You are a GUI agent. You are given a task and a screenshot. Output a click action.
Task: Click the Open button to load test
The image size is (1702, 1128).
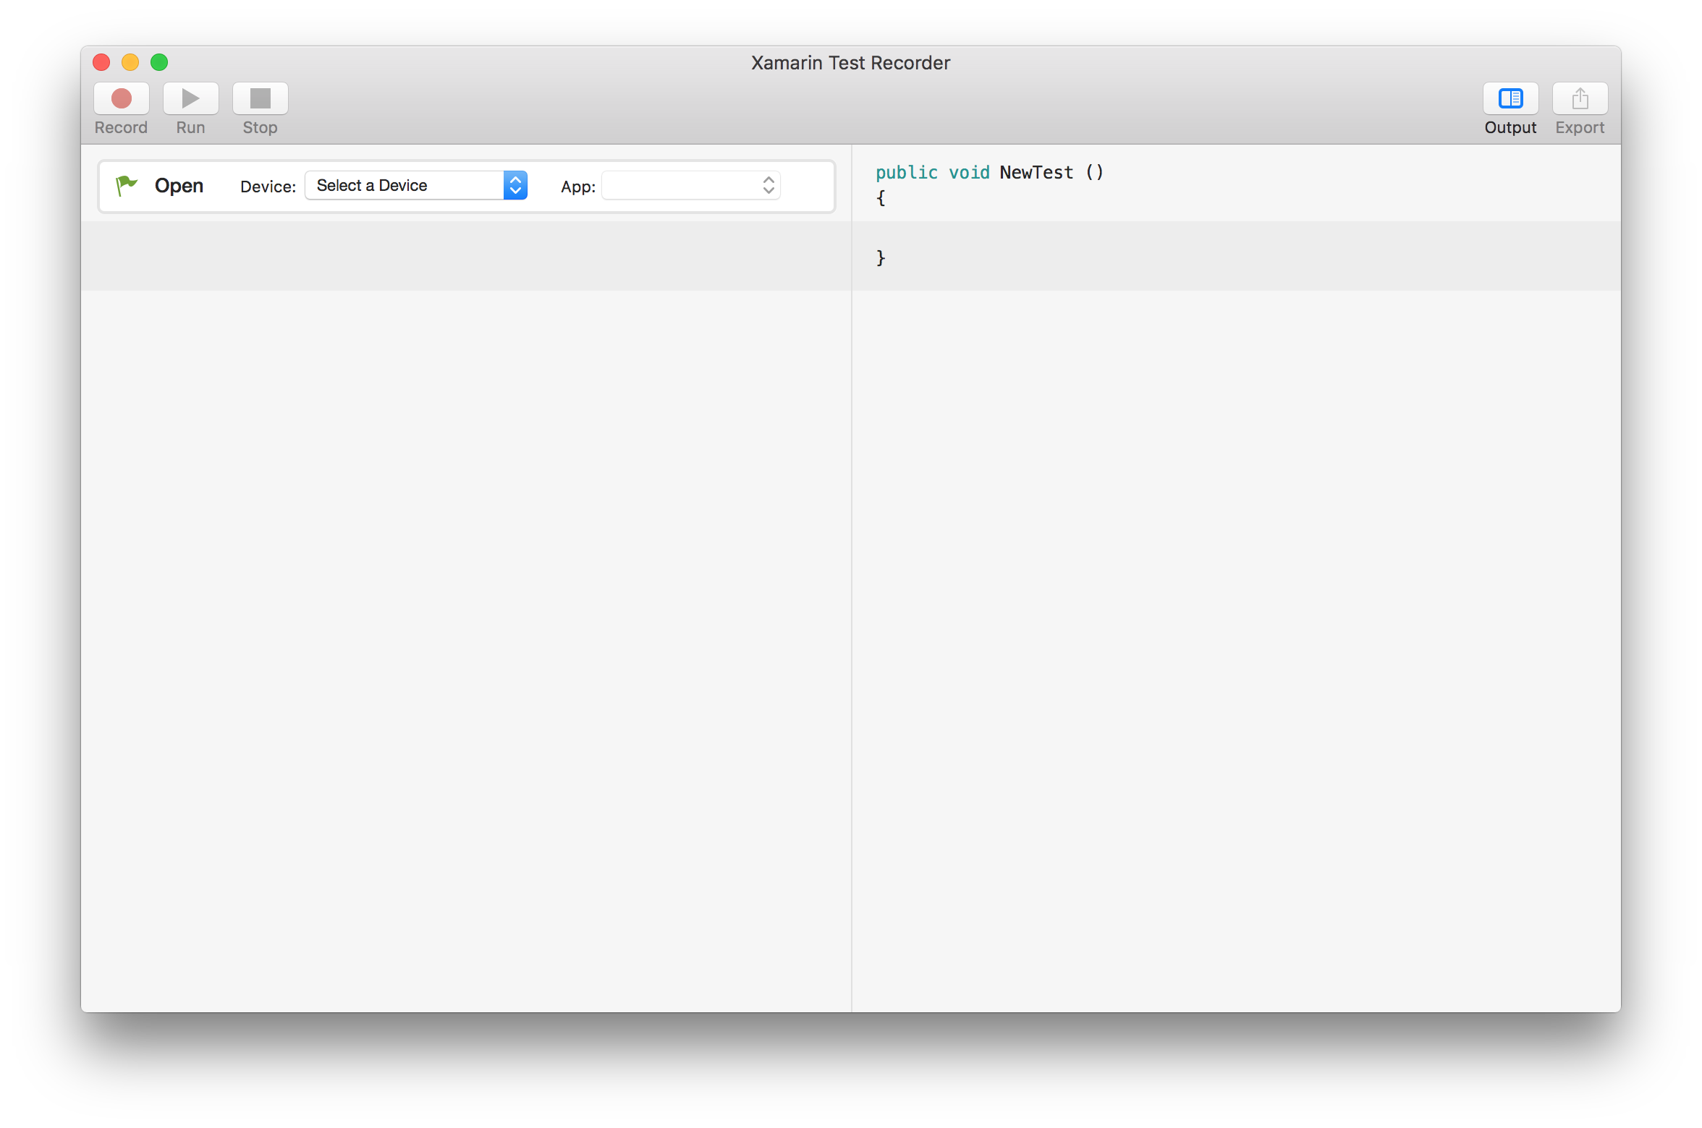pyautogui.click(x=161, y=185)
